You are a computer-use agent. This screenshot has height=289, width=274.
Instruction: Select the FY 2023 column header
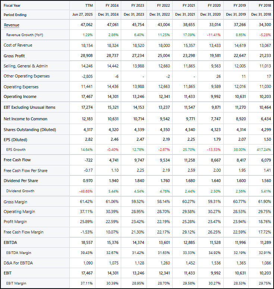(138, 6)
